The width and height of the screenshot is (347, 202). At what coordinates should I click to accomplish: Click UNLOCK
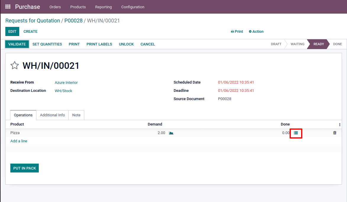[126, 44]
